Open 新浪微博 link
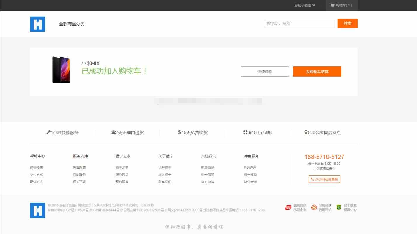Viewport: 417px width, 234px height. coord(208,167)
